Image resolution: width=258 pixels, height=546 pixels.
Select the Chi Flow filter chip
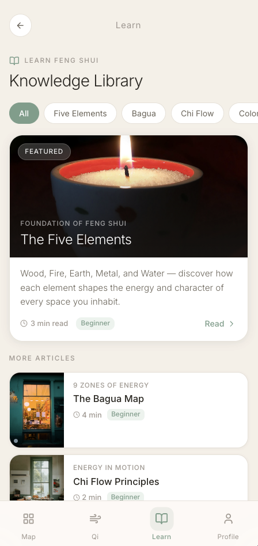(x=197, y=113)
